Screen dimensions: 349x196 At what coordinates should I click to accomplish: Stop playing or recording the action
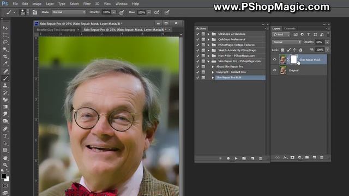pyautogui.click(x=220, y=158)
